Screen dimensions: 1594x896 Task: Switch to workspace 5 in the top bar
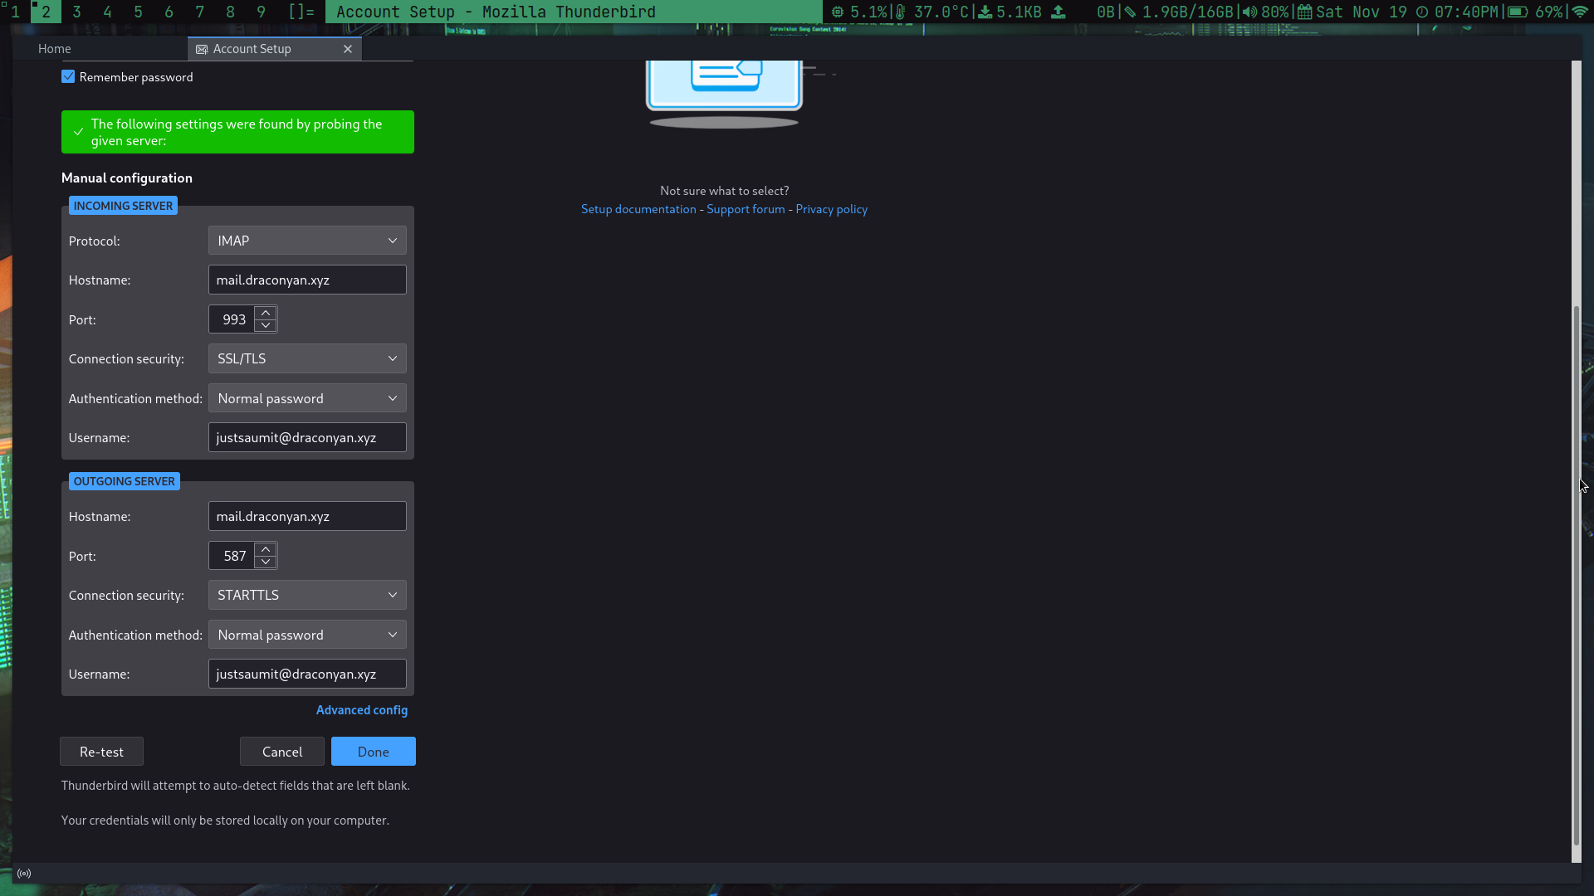[x=138, y=12]
